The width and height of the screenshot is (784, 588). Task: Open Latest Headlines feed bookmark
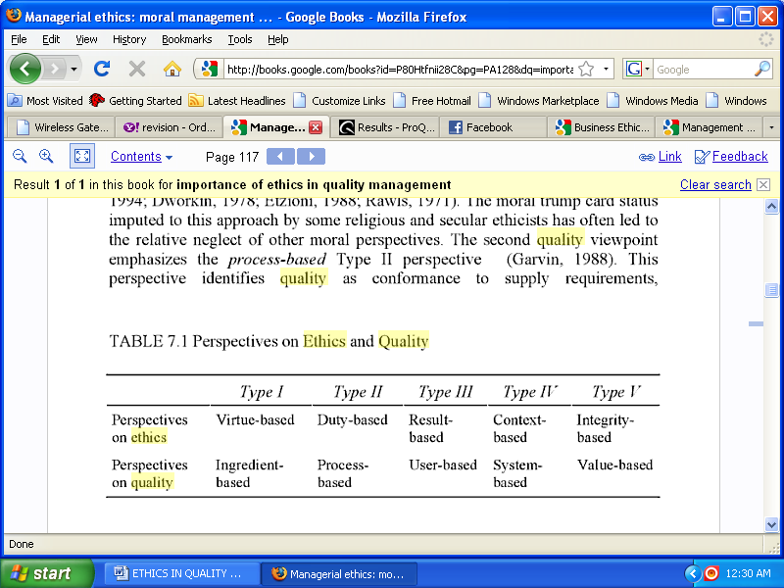click(237, 101)
